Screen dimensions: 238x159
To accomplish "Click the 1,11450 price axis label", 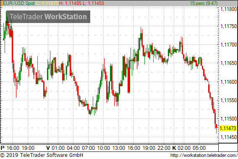I will 228,137.
